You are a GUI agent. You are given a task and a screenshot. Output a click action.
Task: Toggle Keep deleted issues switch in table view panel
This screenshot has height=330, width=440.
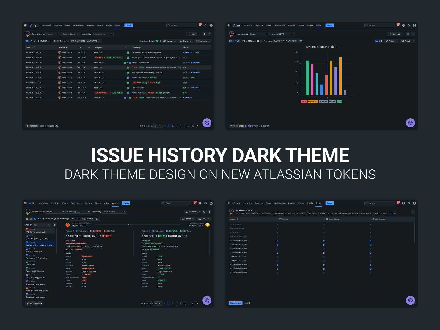pos(158,41)
